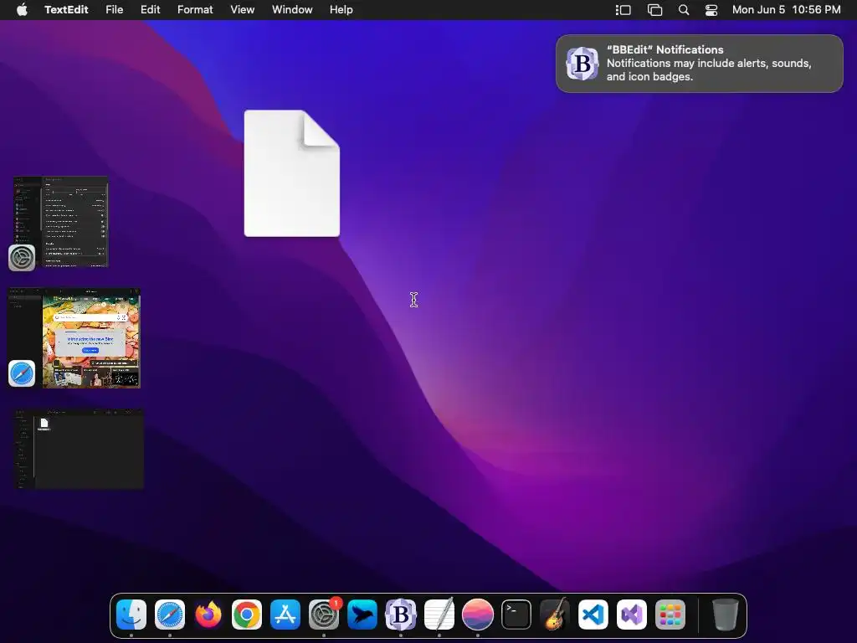Image resolution: width=857 pixels, height=643 pixels.
Task: Open the Apple menu
Action: tap(22, 10)
